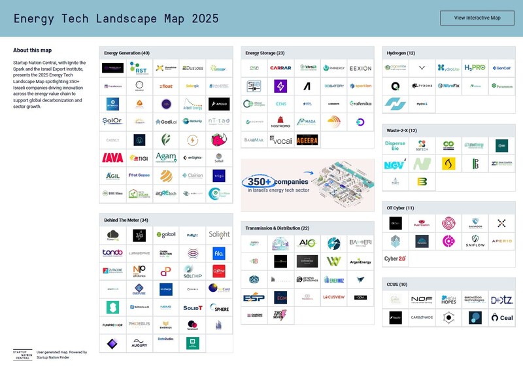Screen dimensions: 523x369
Task: Open the EEXION logo tile
Action: click(x=361, y=68)
